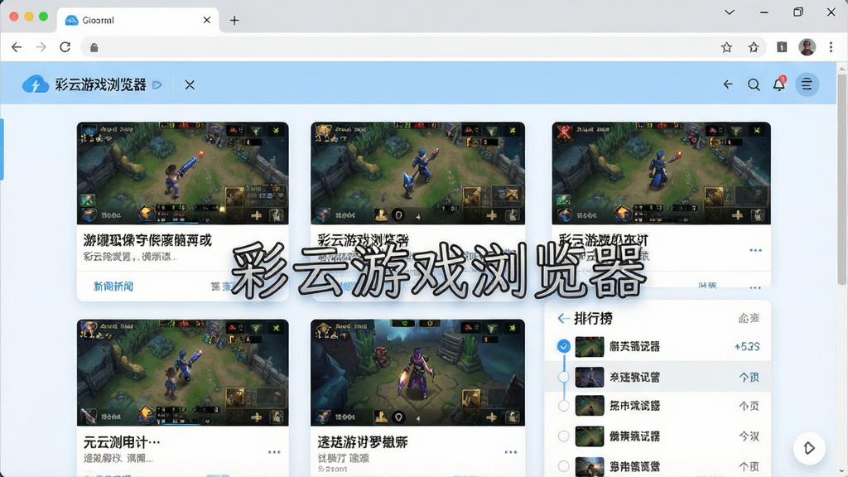Open the profile avatar
The image size is (848, 477).
pyautogui.click(x=807, y=47)
